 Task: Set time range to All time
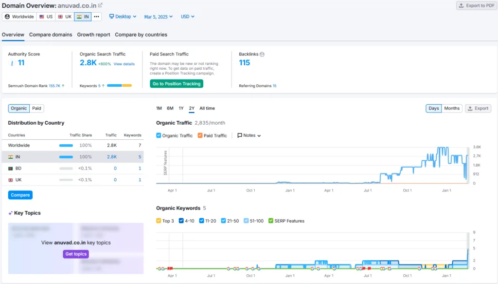(207, 109)
